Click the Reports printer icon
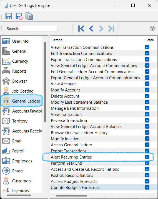Viewport: 158px width, 199px height. 6,71
